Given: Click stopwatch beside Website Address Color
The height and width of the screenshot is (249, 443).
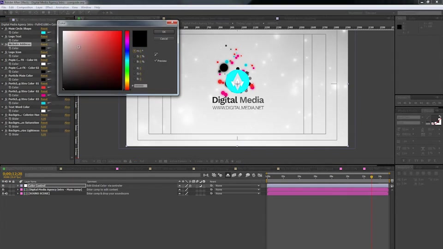Looking at the screenshot, I should (x=10, y=48).
